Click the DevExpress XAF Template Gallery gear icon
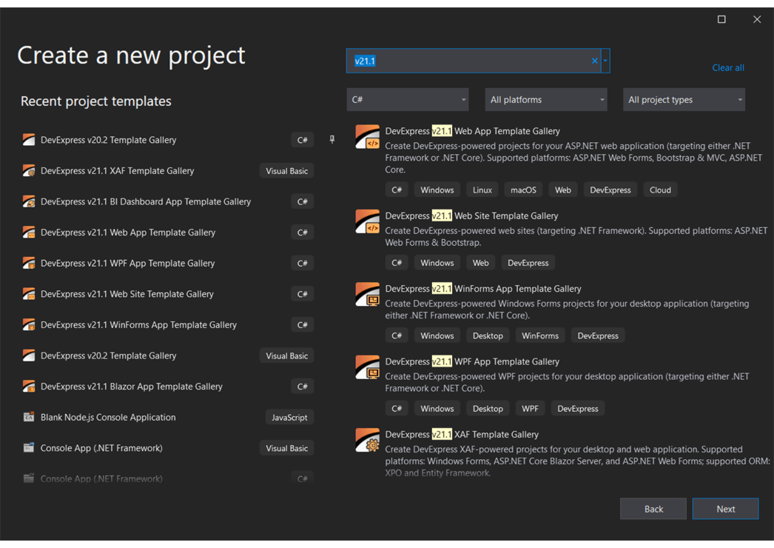This screenshot has width=774, height=548. click(x=367, y=440)
